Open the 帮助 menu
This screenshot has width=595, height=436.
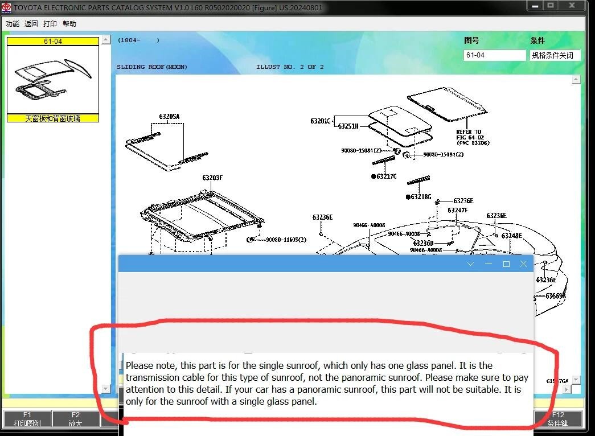pyautogui.click(x=69, y=23)
